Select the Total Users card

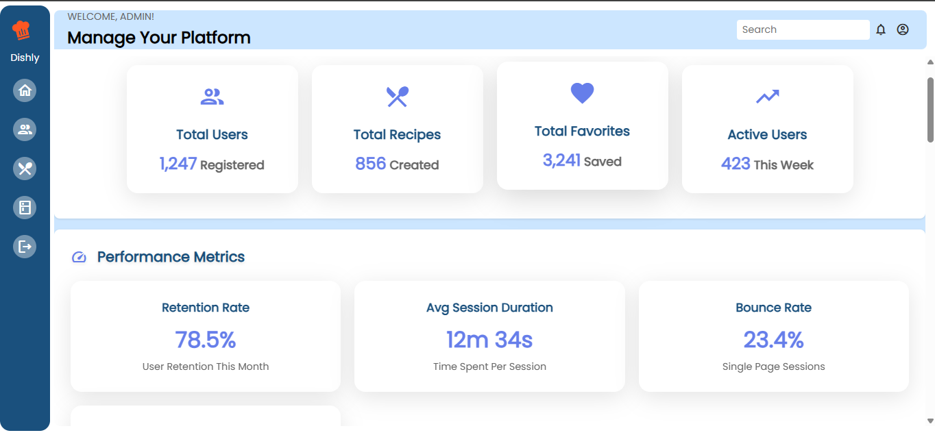[212, 129]
